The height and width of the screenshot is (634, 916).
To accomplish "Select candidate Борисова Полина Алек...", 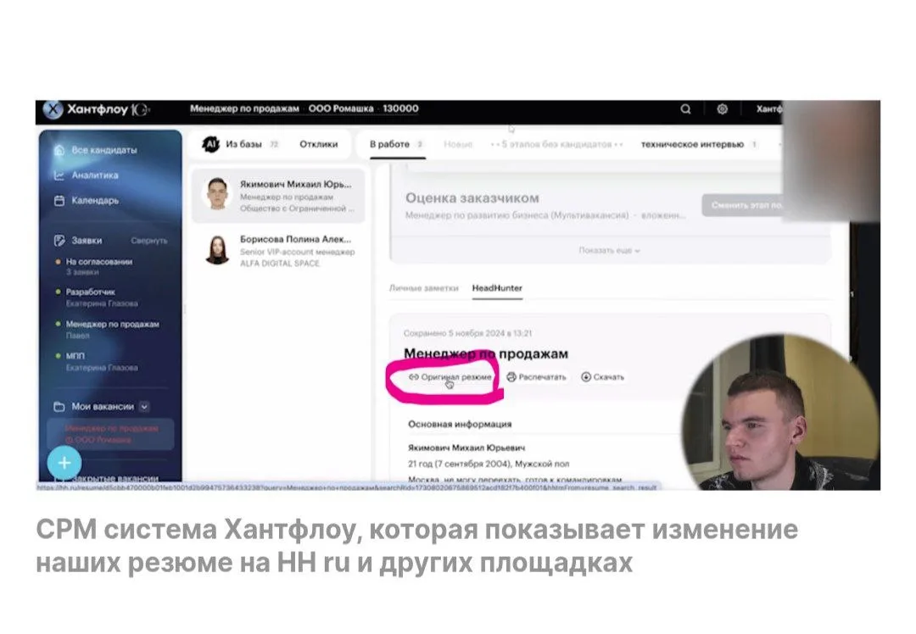I will coord(279,250).
